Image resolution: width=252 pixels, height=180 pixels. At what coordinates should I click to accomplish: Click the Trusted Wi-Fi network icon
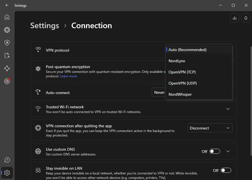[38, 109]
